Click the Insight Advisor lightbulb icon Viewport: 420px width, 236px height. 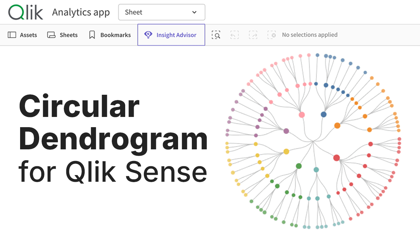pyautogui.click(x=148, y=35)
